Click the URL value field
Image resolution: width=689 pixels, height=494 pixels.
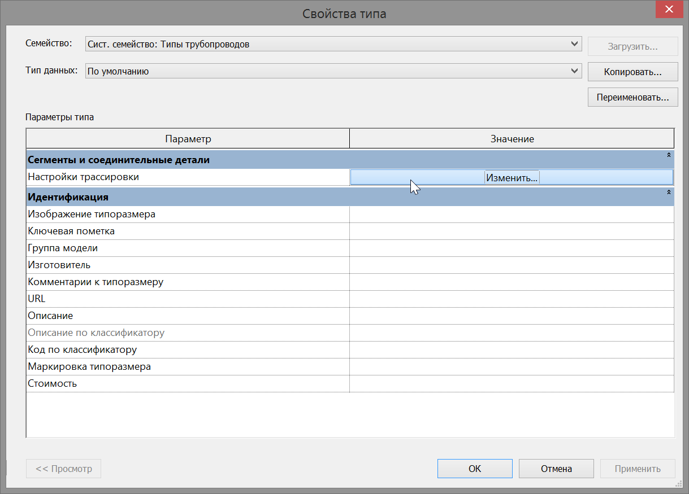coord(512,299)
